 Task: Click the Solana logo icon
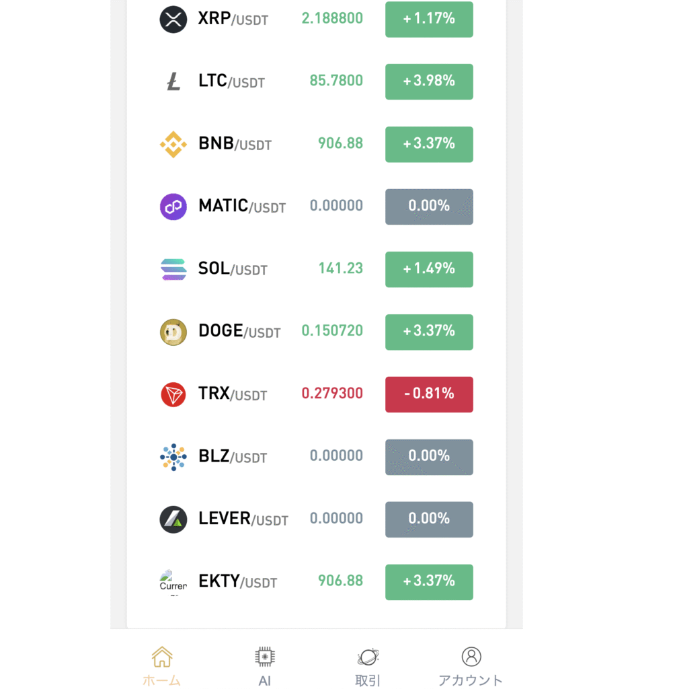[173, 269]
